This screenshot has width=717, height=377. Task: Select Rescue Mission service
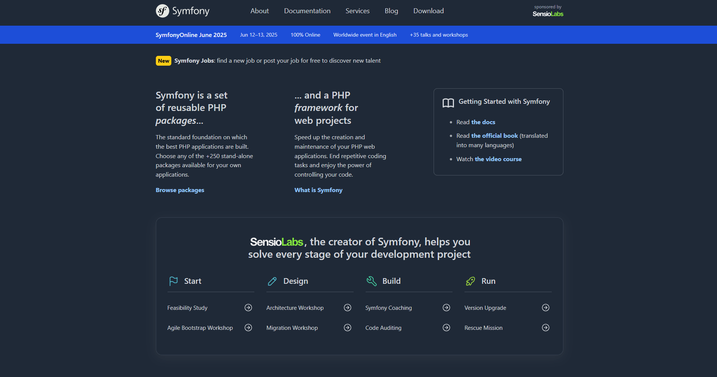[483, 328]
